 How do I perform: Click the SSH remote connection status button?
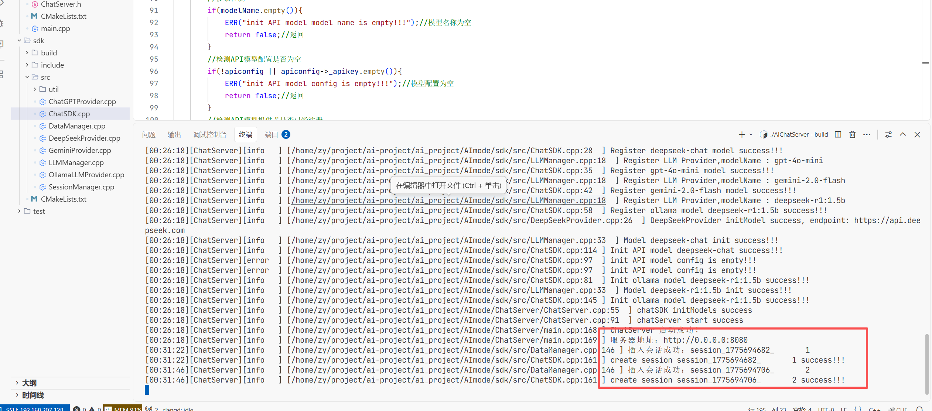tap(34, 408)
